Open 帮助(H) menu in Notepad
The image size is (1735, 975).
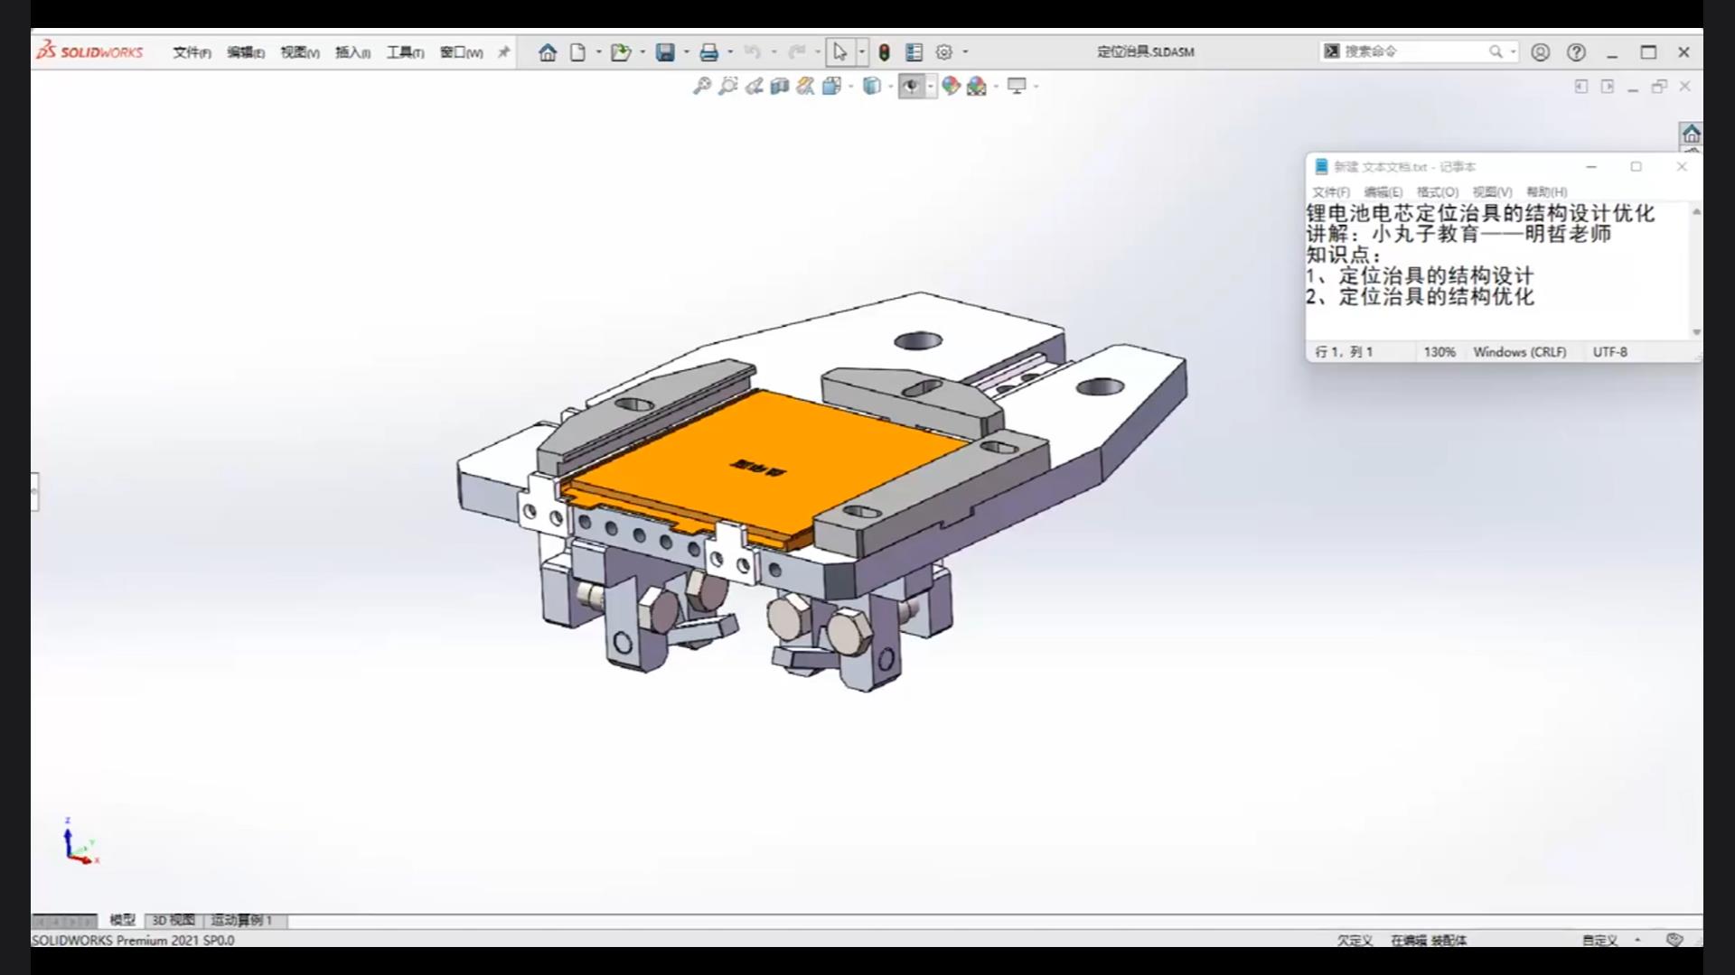click(x=1546, y=192)
